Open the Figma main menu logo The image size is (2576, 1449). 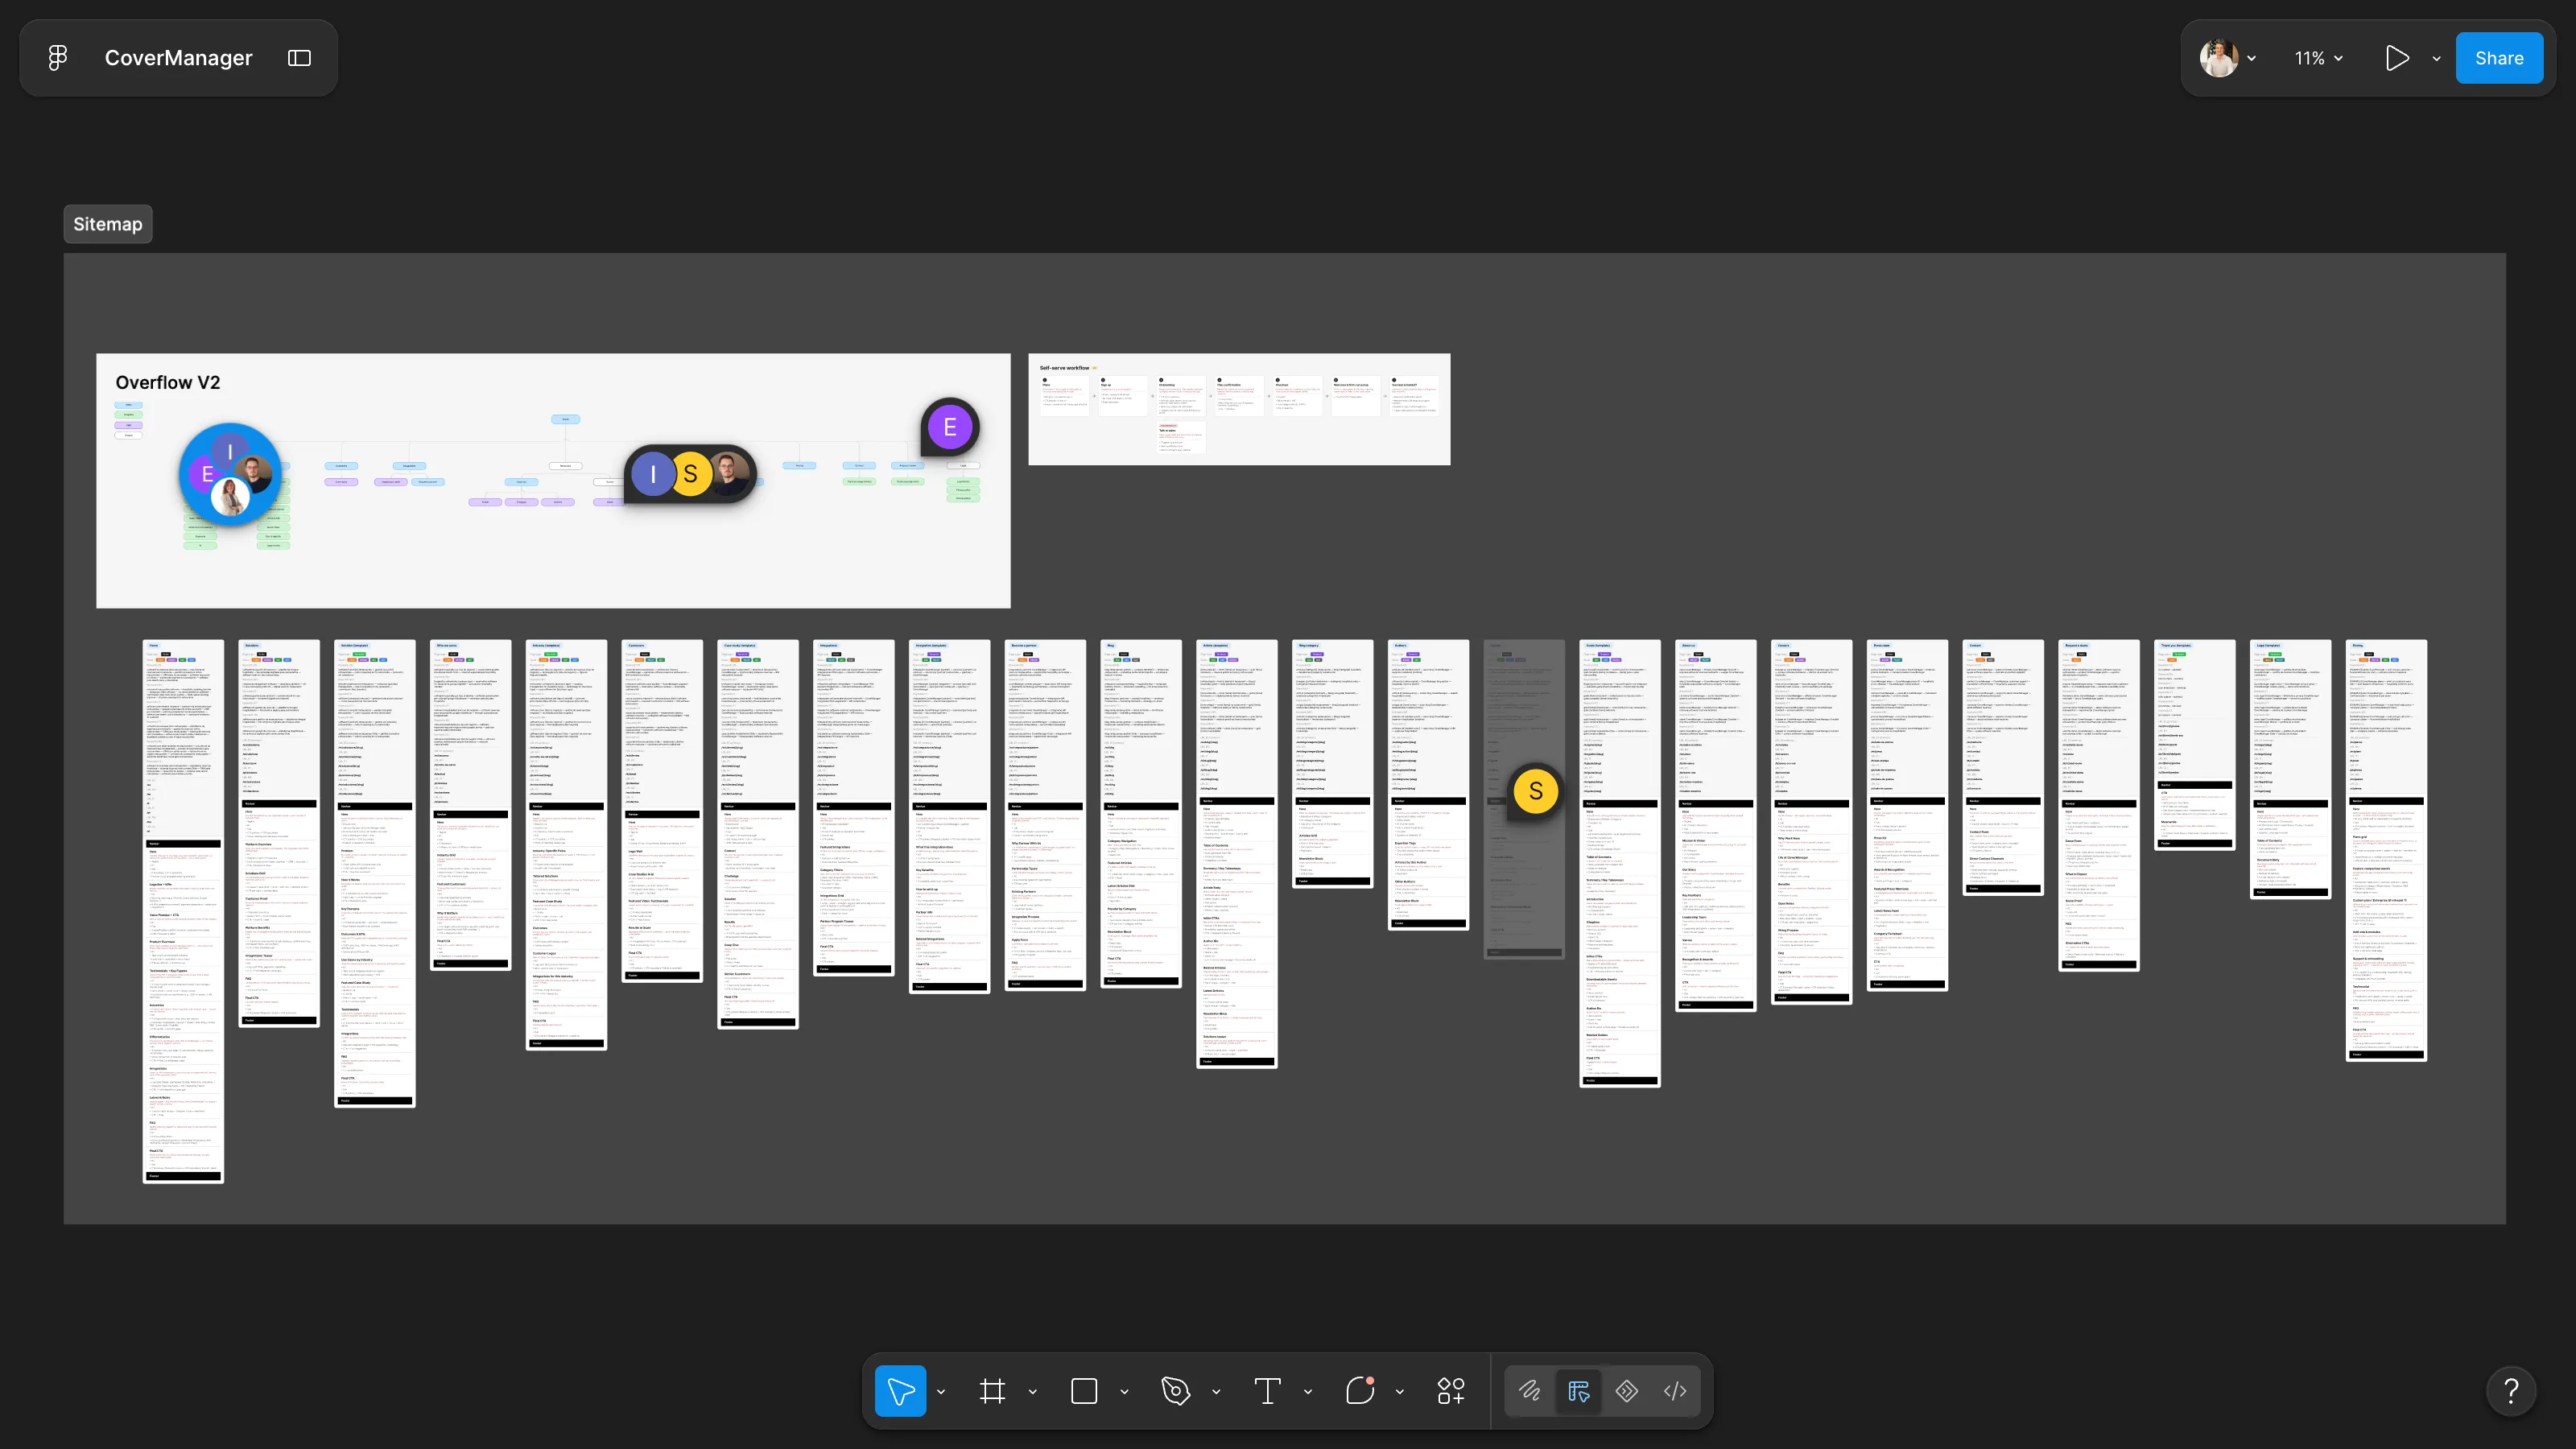[58, 58]
